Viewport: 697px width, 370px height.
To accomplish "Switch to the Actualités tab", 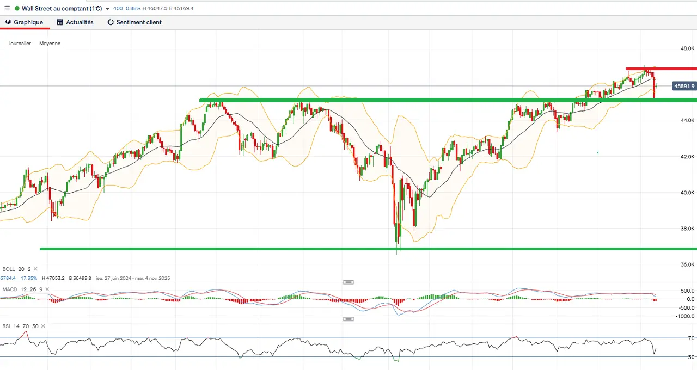I will pyautogui.click(x=80, y=22).
